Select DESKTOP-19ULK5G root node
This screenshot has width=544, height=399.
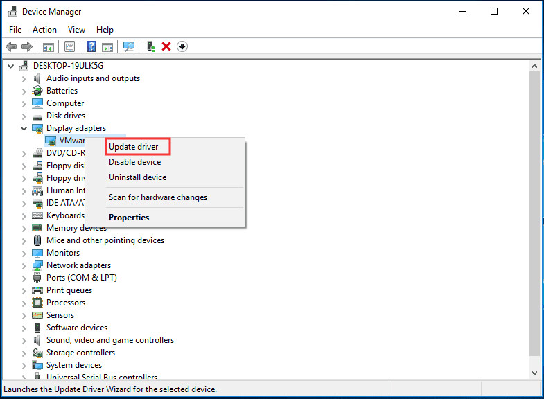[x=67, y=66]
